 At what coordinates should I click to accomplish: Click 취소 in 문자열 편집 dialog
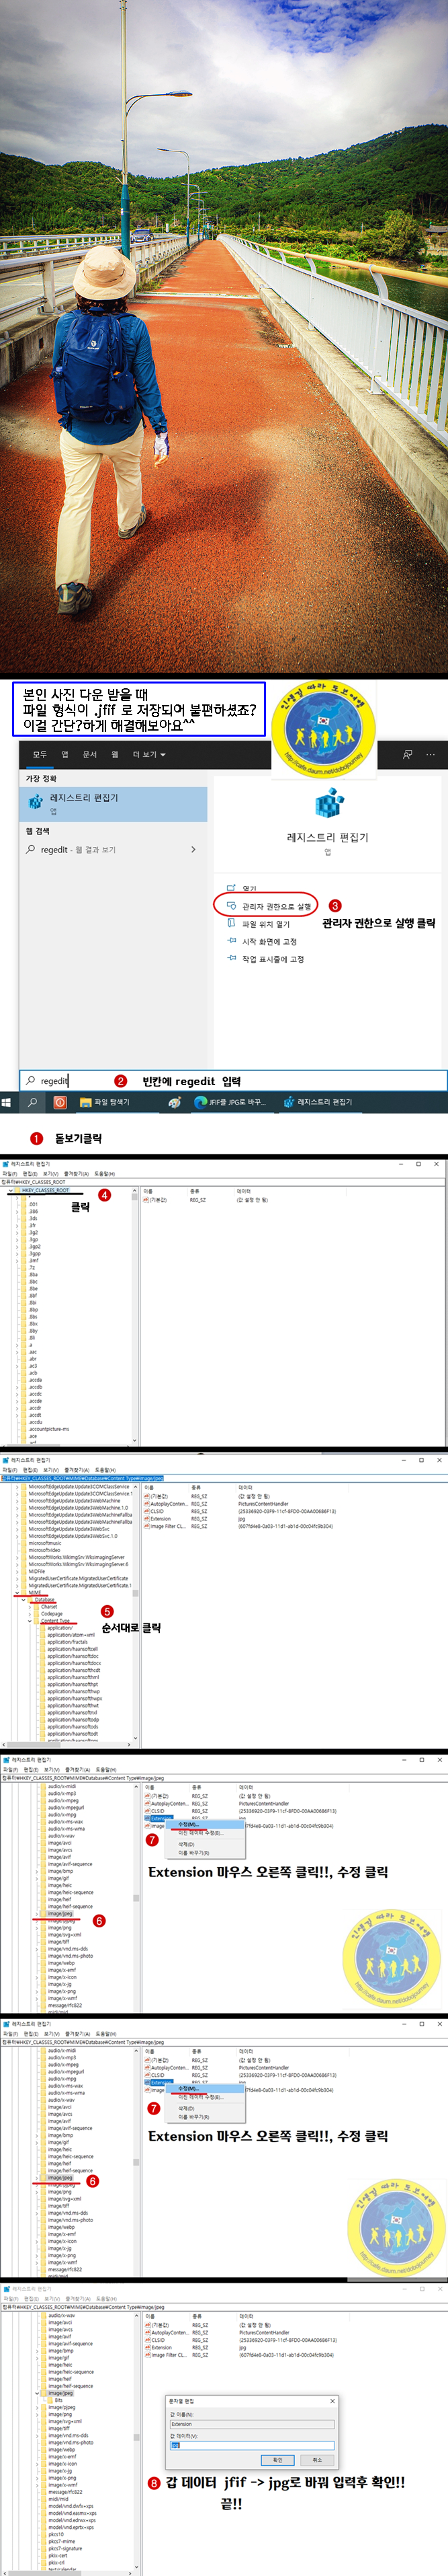click(317, 2459)
